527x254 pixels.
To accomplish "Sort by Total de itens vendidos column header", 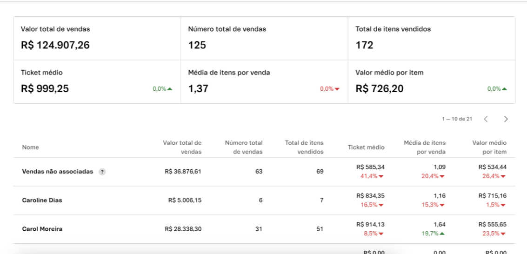I will coord(304,147).
